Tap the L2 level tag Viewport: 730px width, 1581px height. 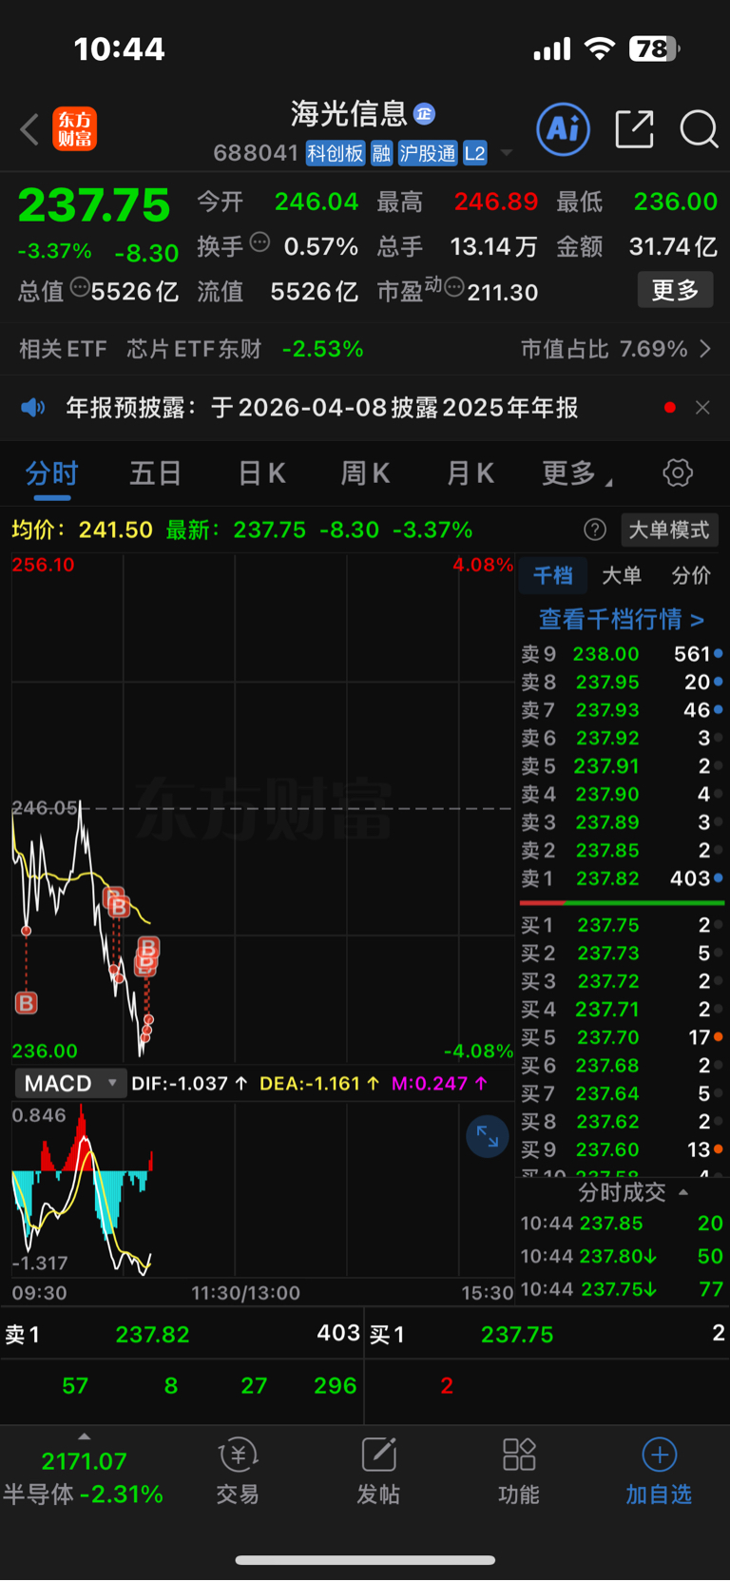pos(475,153)
